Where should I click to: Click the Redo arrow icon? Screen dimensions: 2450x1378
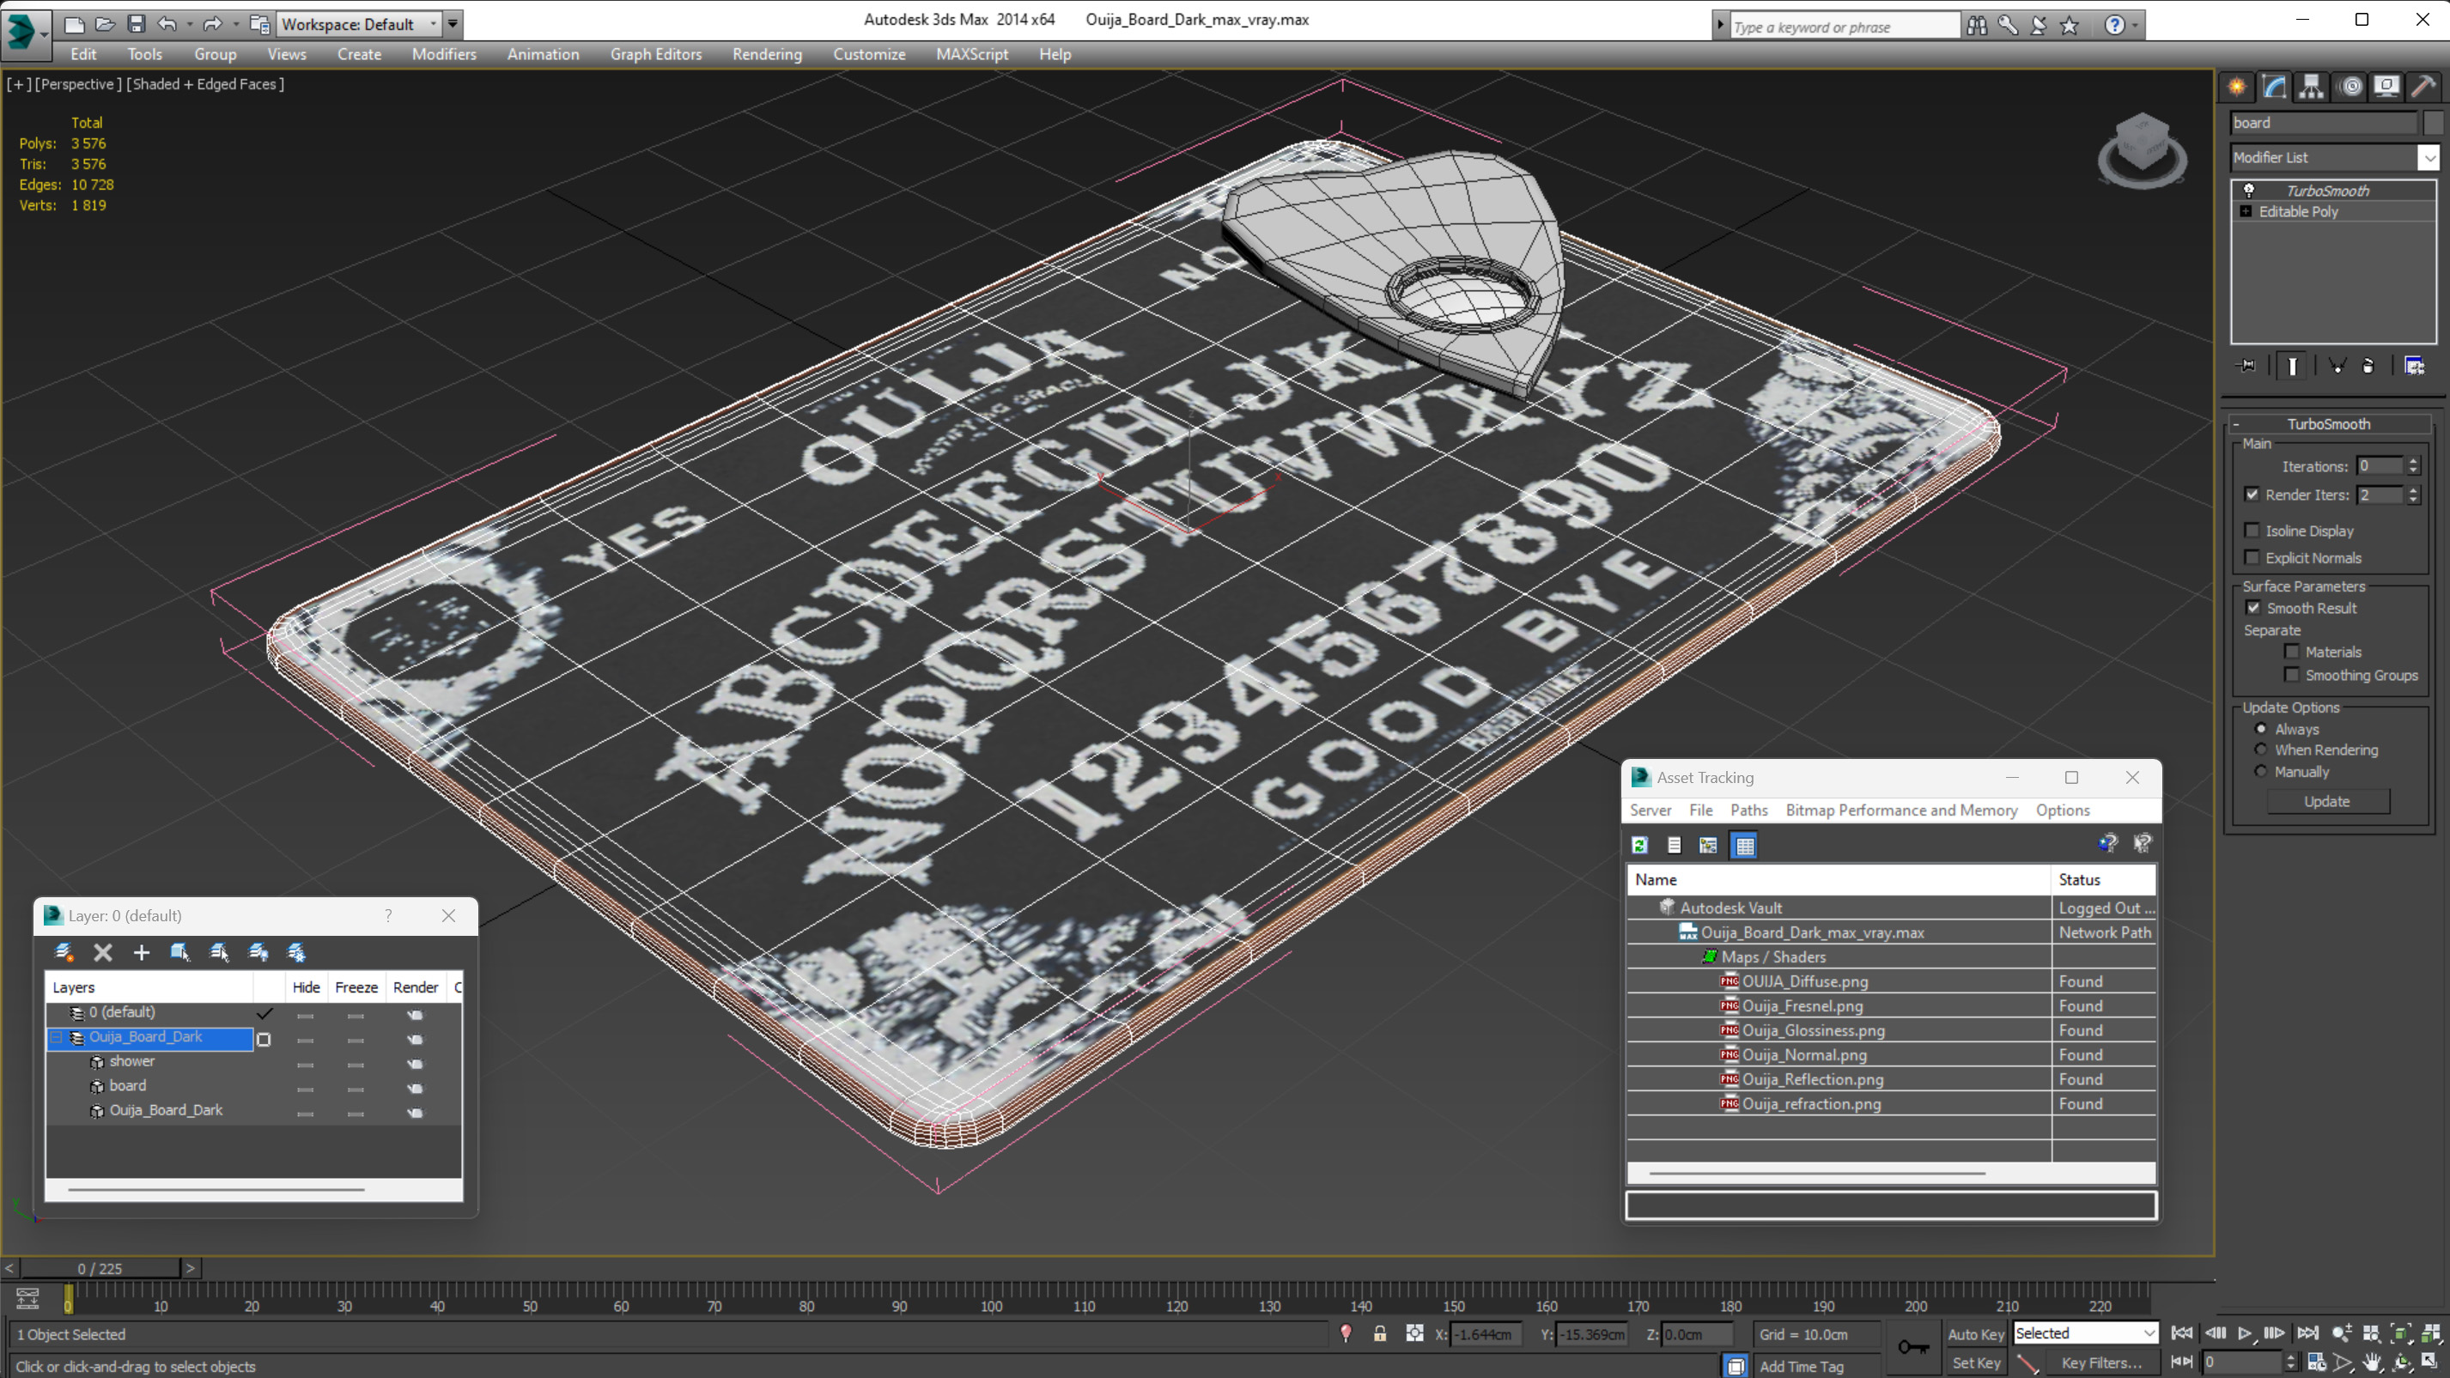(x=213, y=24)
